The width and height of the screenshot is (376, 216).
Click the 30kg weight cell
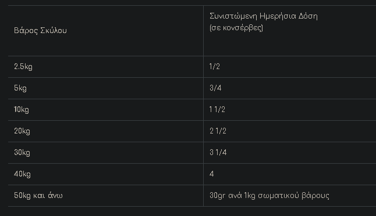(105, 153)
